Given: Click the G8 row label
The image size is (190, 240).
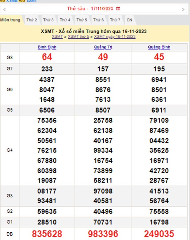Looking at the screenshot, I should (10, 58).
